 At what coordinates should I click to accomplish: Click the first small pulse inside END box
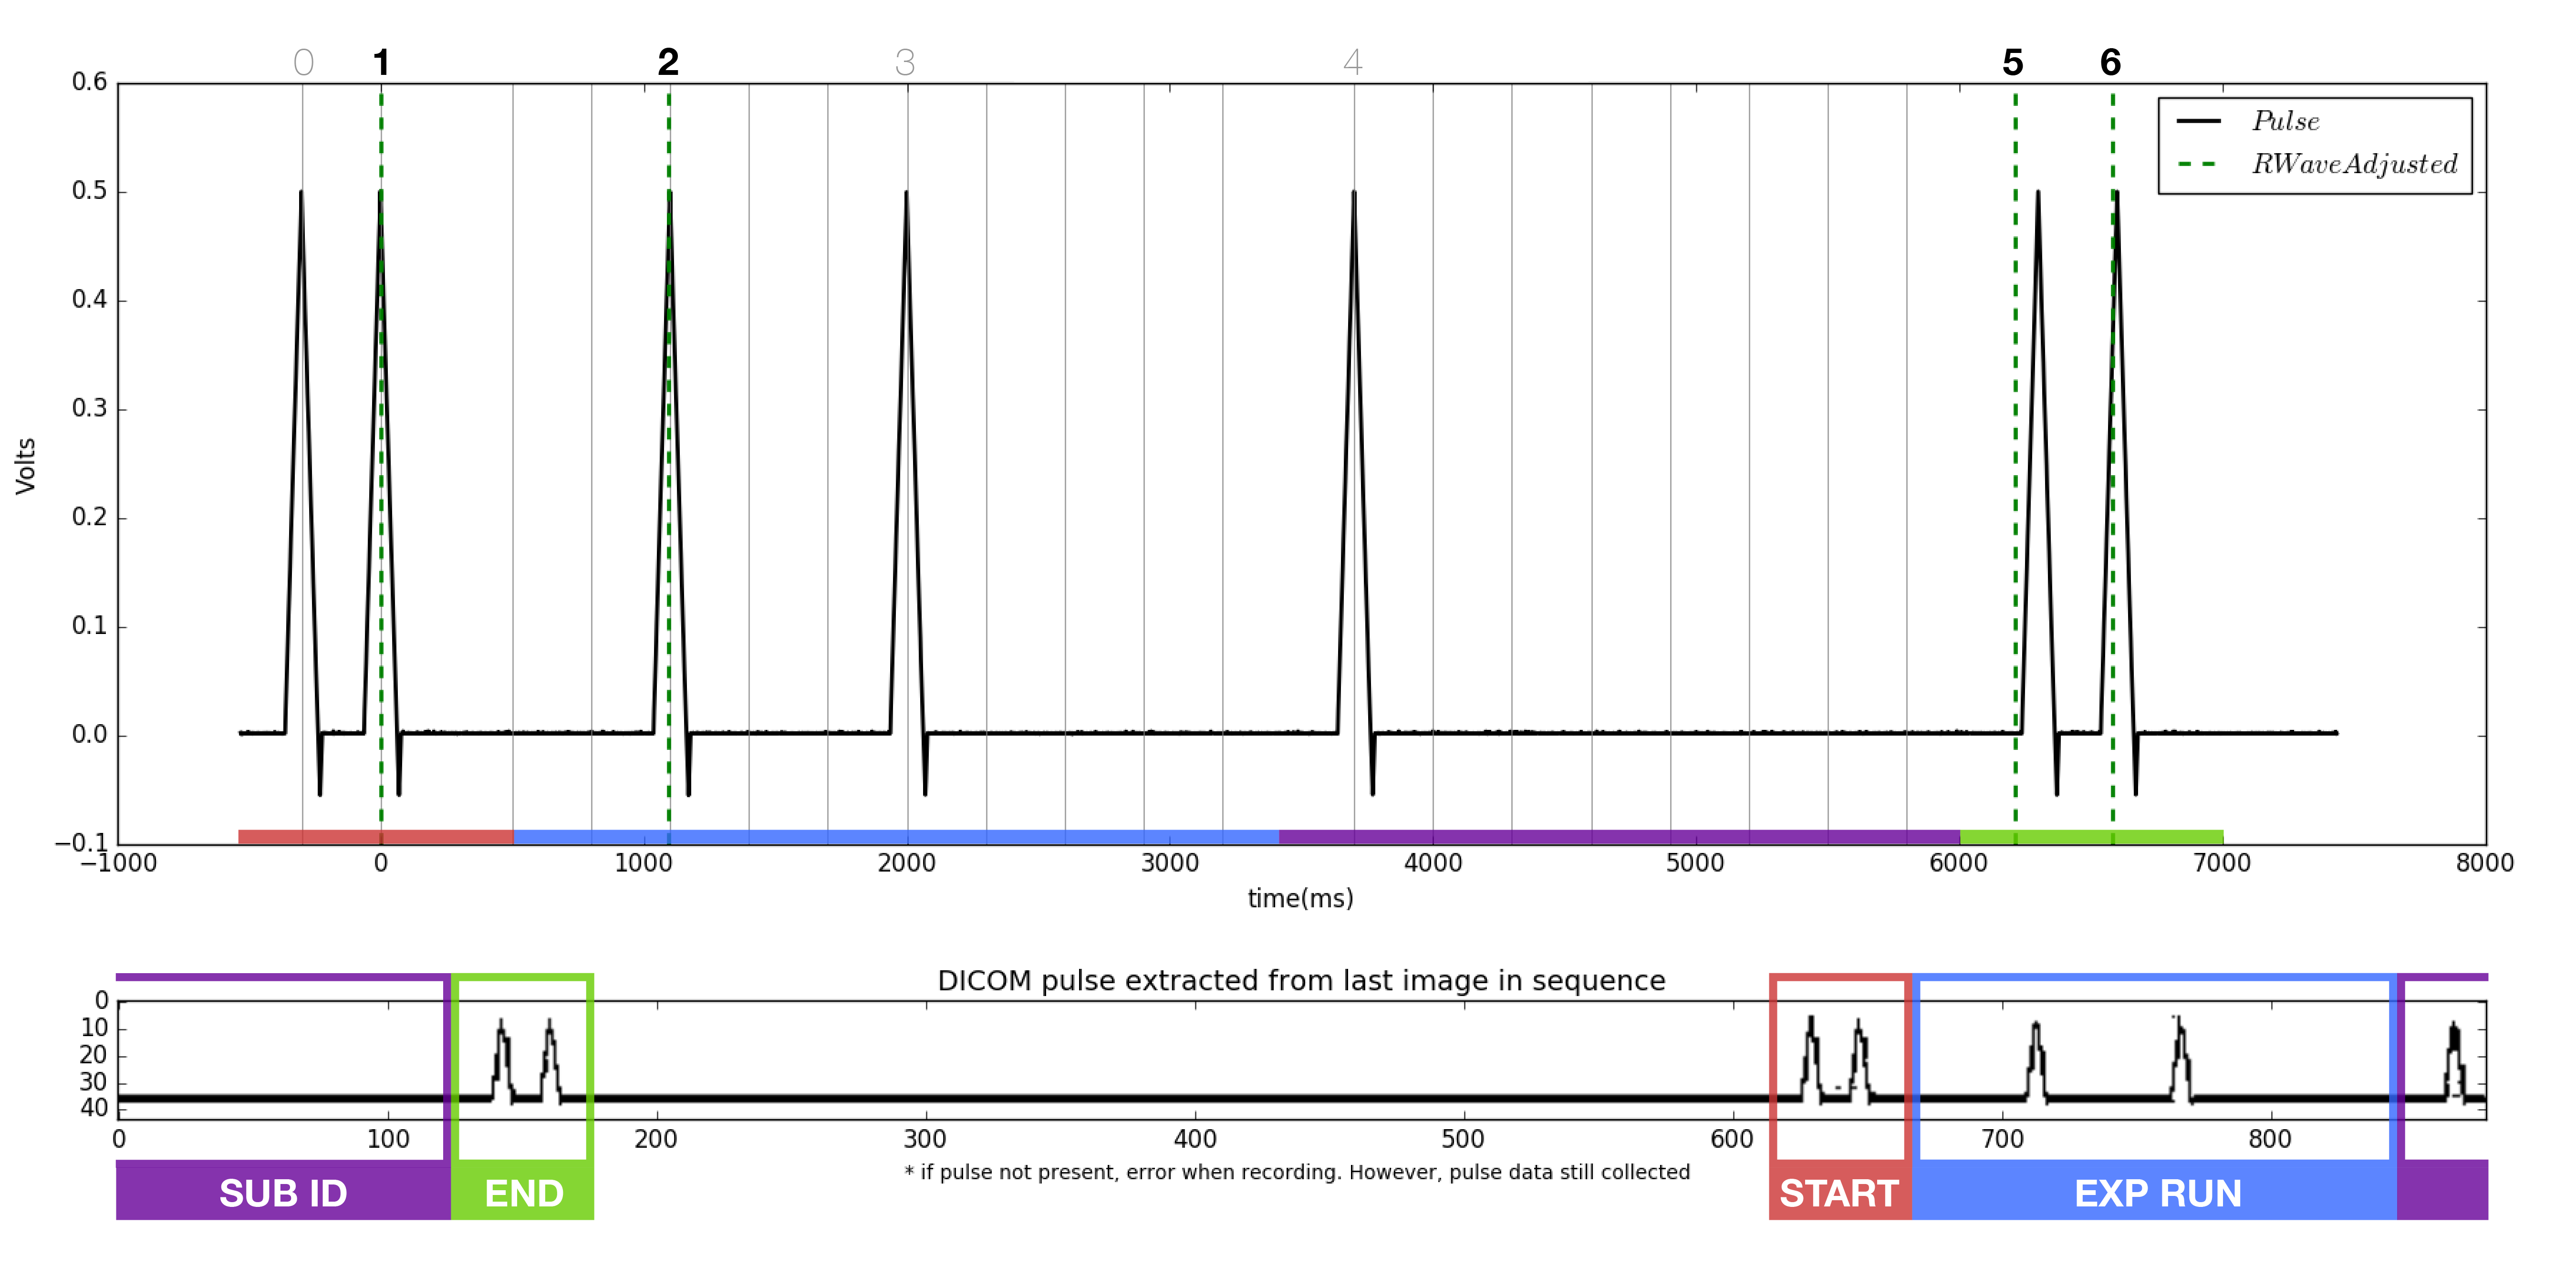click(x=502, y=1060)
